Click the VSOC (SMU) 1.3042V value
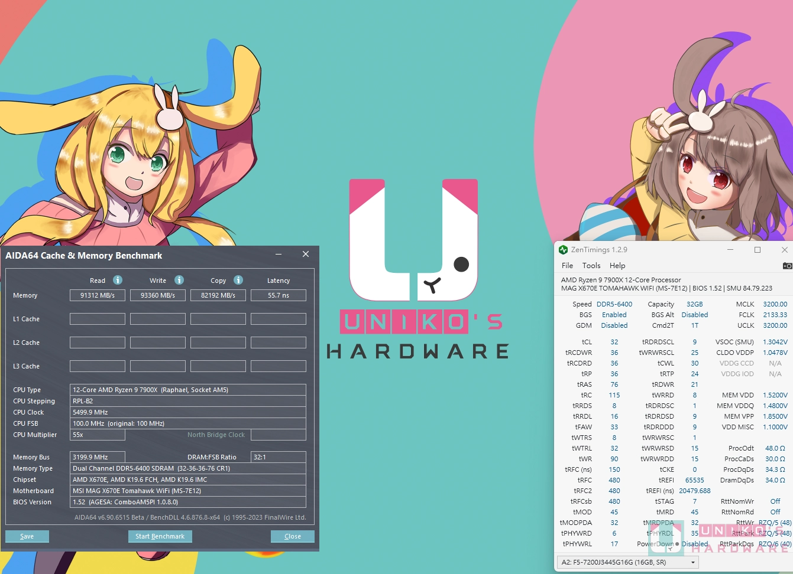This screenshot has width=793, height=574. (x=775, y=342)
